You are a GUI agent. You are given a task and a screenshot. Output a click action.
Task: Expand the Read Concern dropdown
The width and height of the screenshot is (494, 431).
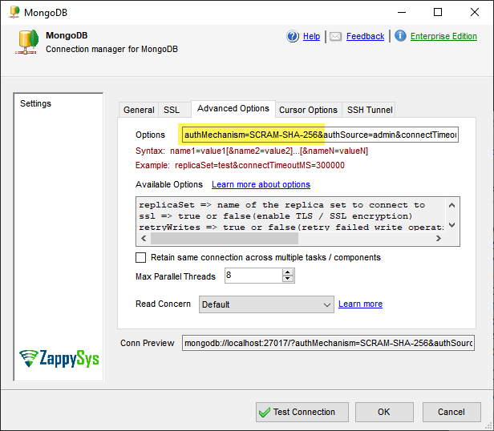tap(266, 304)
